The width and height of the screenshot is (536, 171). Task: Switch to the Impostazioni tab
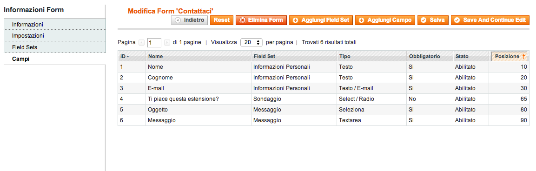(55, 36)
